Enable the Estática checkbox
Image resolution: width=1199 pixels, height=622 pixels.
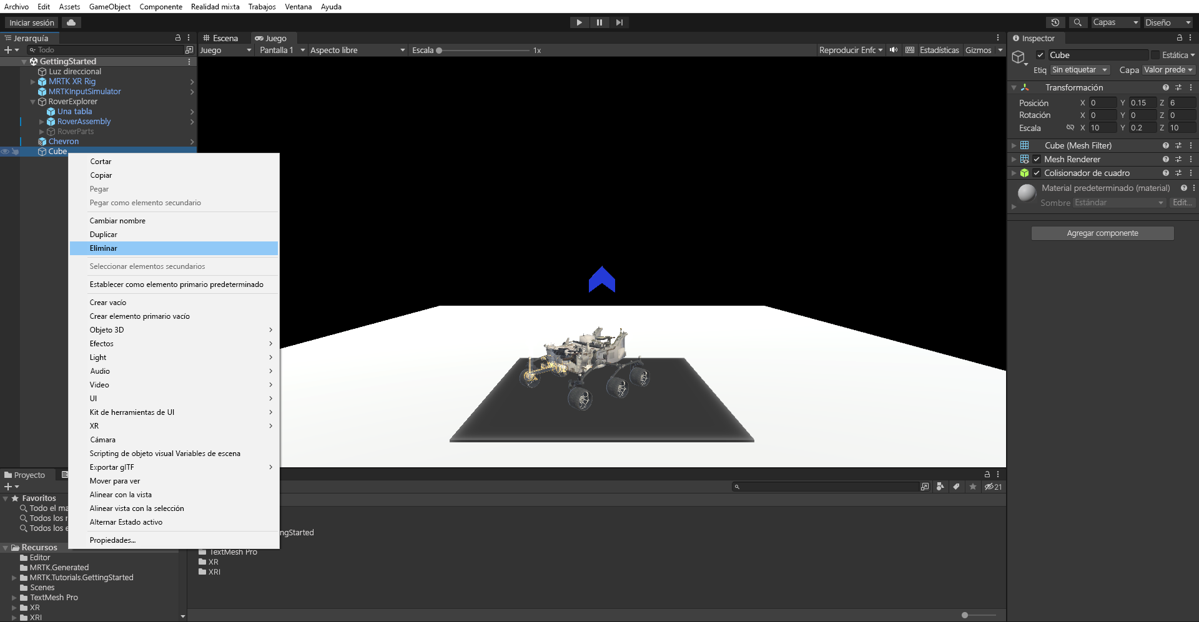tap(1155, 55)
